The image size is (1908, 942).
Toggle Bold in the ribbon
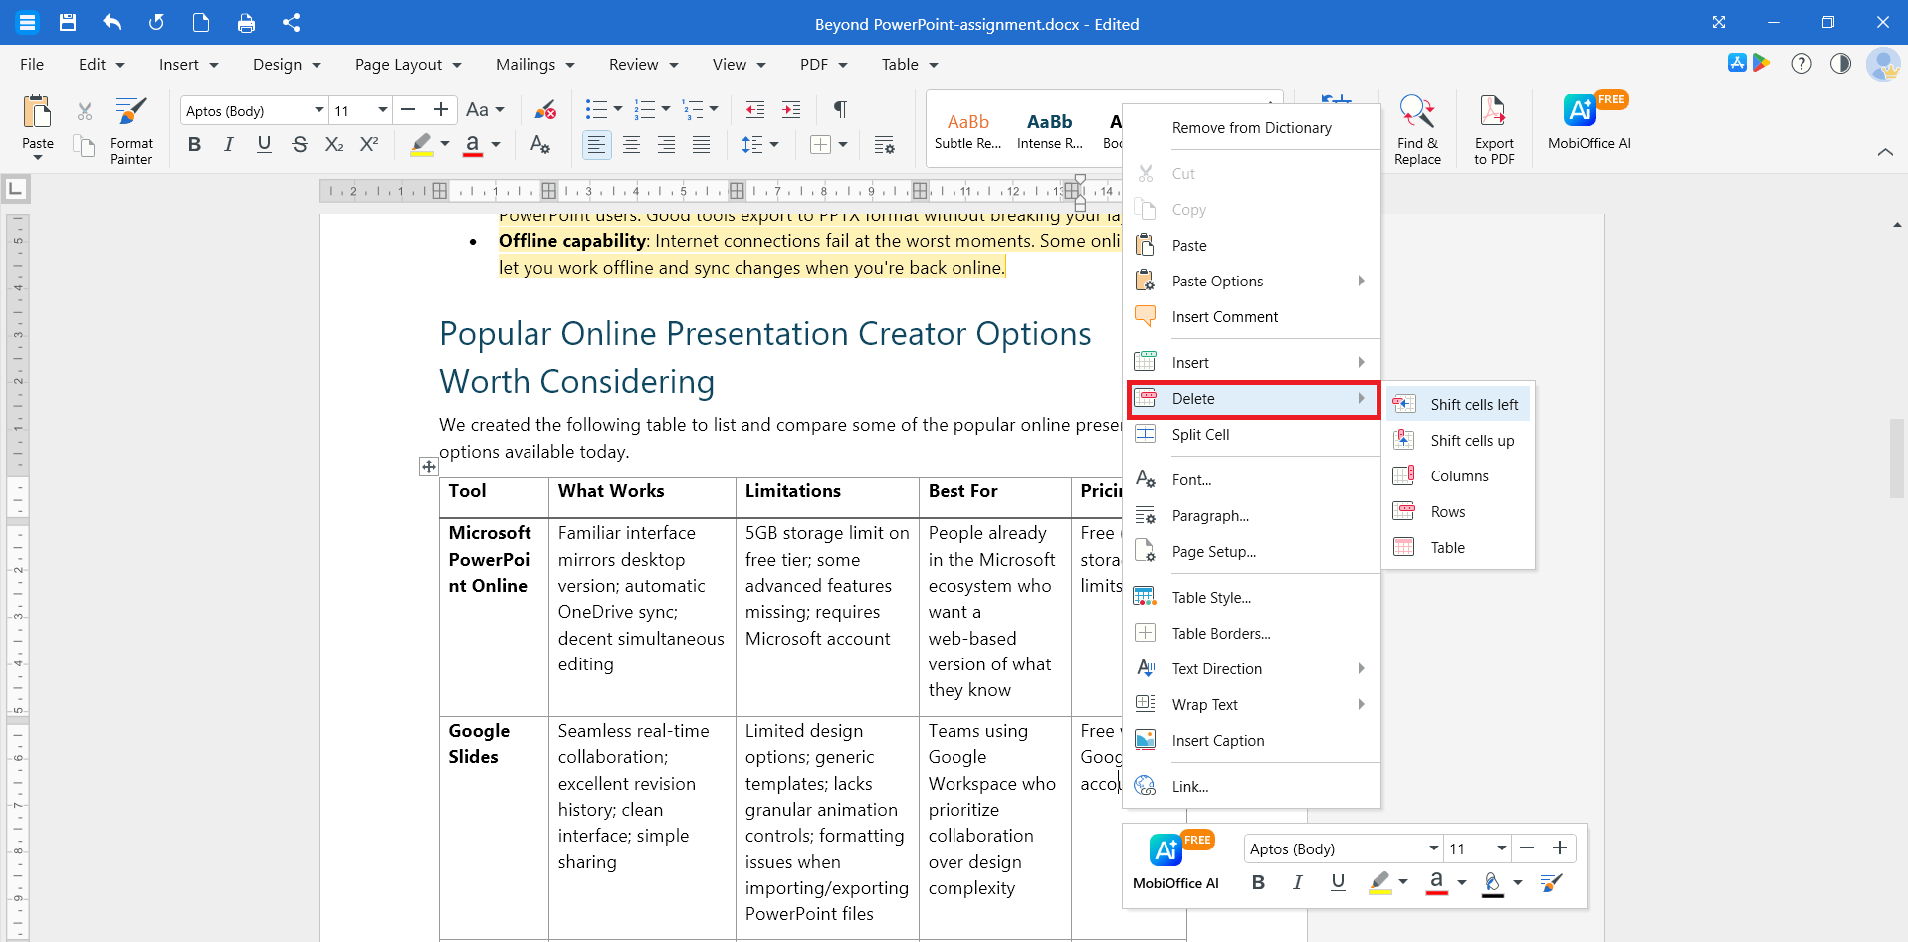tap(194, 144)
